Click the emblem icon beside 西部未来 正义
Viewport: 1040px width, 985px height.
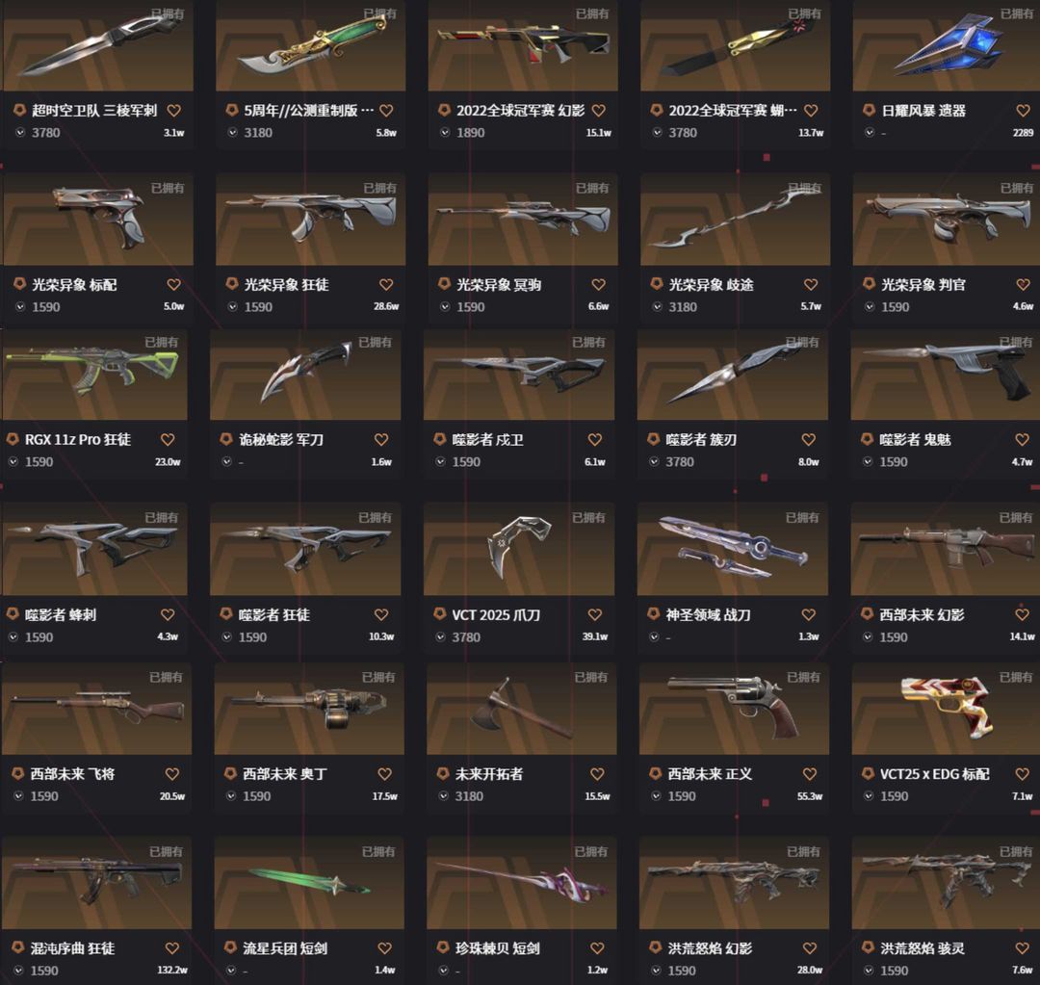tap(656, 773)
